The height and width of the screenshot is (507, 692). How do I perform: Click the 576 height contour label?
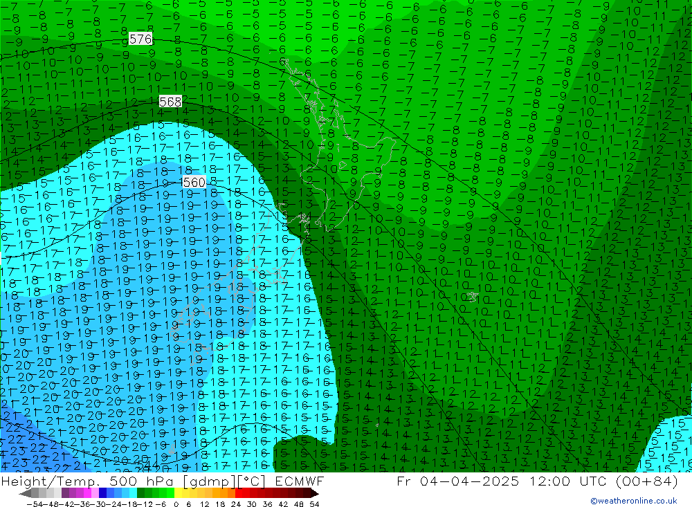point(140,39)
